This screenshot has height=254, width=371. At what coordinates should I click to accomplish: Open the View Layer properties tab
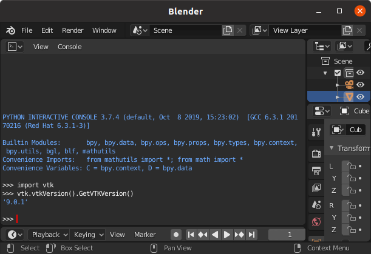click(x=316, y=188)
